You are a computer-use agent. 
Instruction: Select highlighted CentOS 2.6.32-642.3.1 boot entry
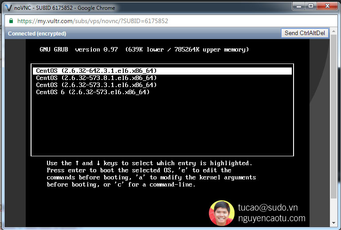pos(96,71)
